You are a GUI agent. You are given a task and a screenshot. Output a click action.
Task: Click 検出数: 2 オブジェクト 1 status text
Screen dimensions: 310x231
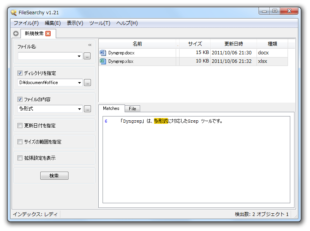262,214
